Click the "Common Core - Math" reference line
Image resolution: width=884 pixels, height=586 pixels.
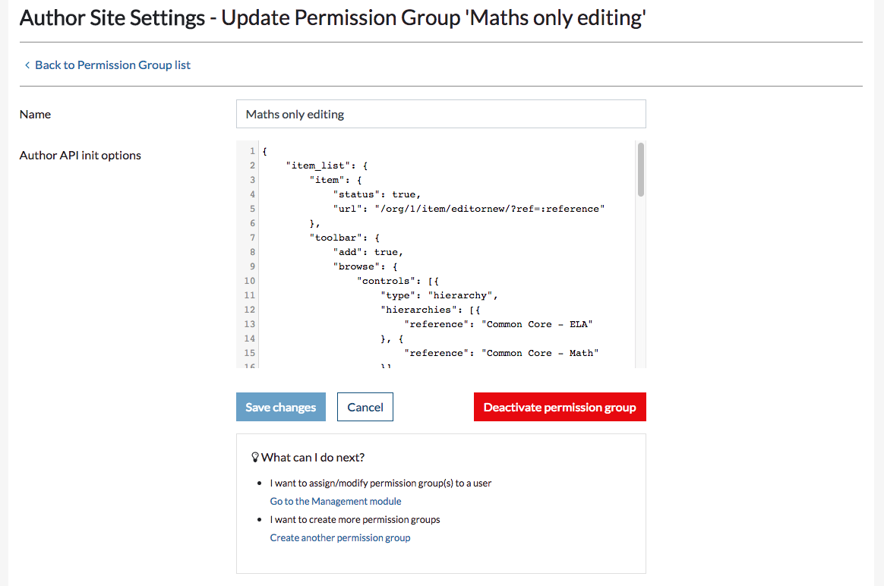[x=501, y=353]
